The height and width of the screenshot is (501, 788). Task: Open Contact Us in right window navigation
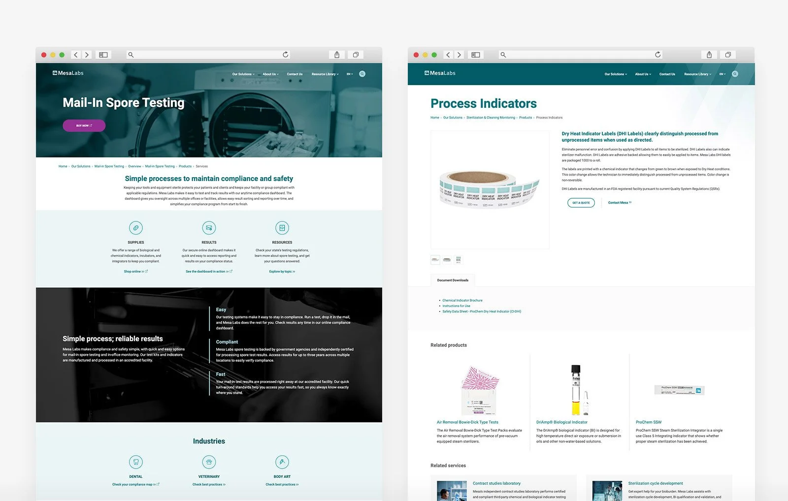click(x=667, y=74)
